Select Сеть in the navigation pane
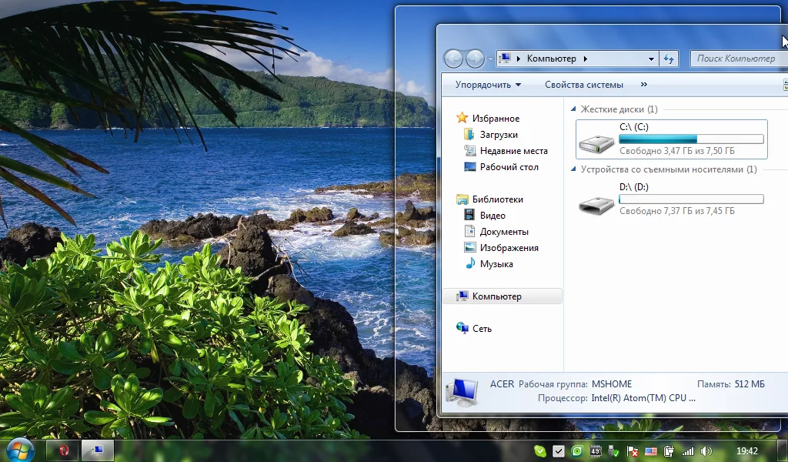 click(x=482, y=329)
